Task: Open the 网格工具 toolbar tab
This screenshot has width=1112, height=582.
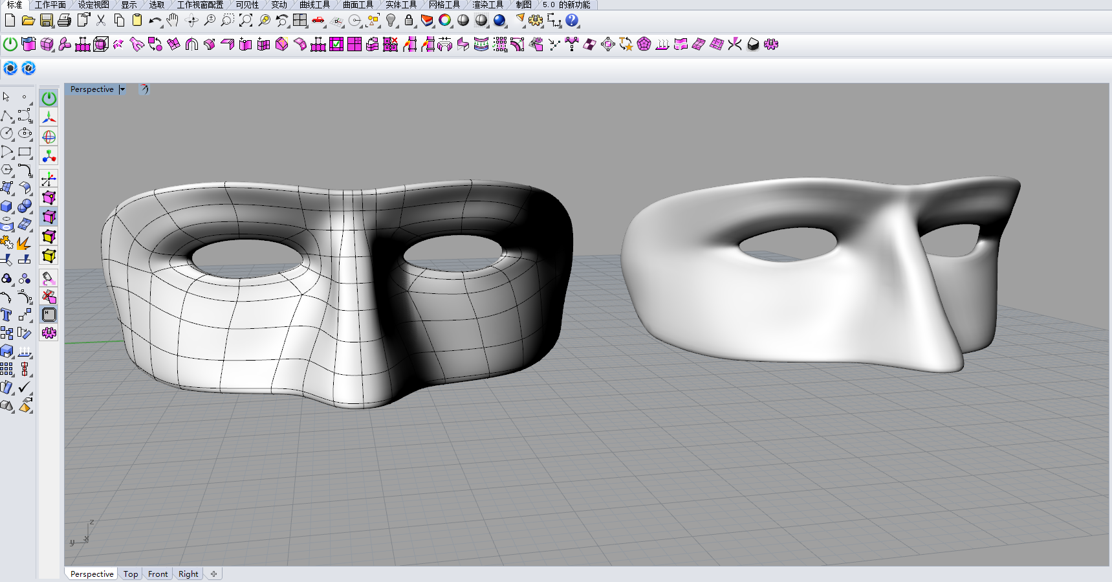Action: [444, 5]
